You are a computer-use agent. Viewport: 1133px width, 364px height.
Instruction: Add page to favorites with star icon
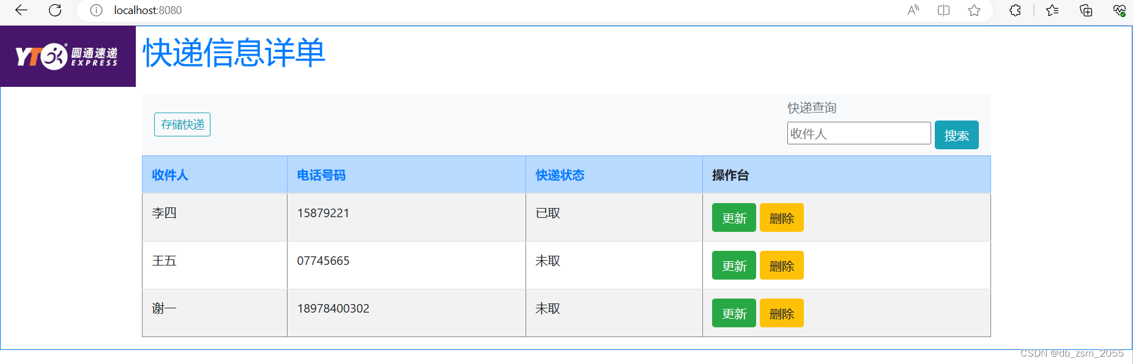(974, 10)
